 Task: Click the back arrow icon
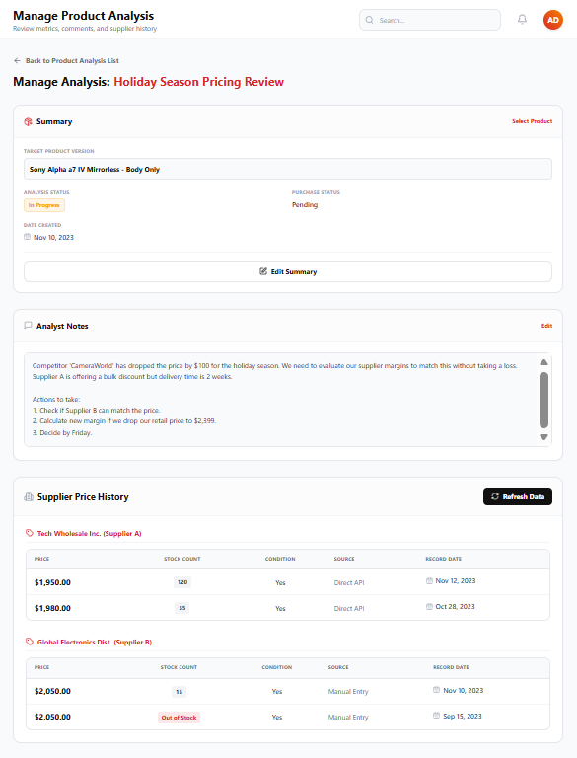coord(18,60)
